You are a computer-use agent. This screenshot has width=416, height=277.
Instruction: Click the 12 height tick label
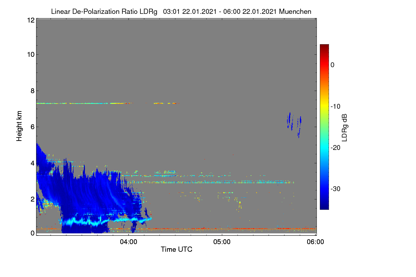click(30, 20)
